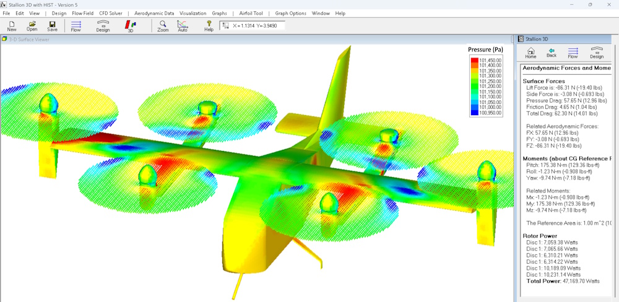Click the Stallion 3D side panel title icon
This screenshot has width=619, height=302.
coord(521,39)
